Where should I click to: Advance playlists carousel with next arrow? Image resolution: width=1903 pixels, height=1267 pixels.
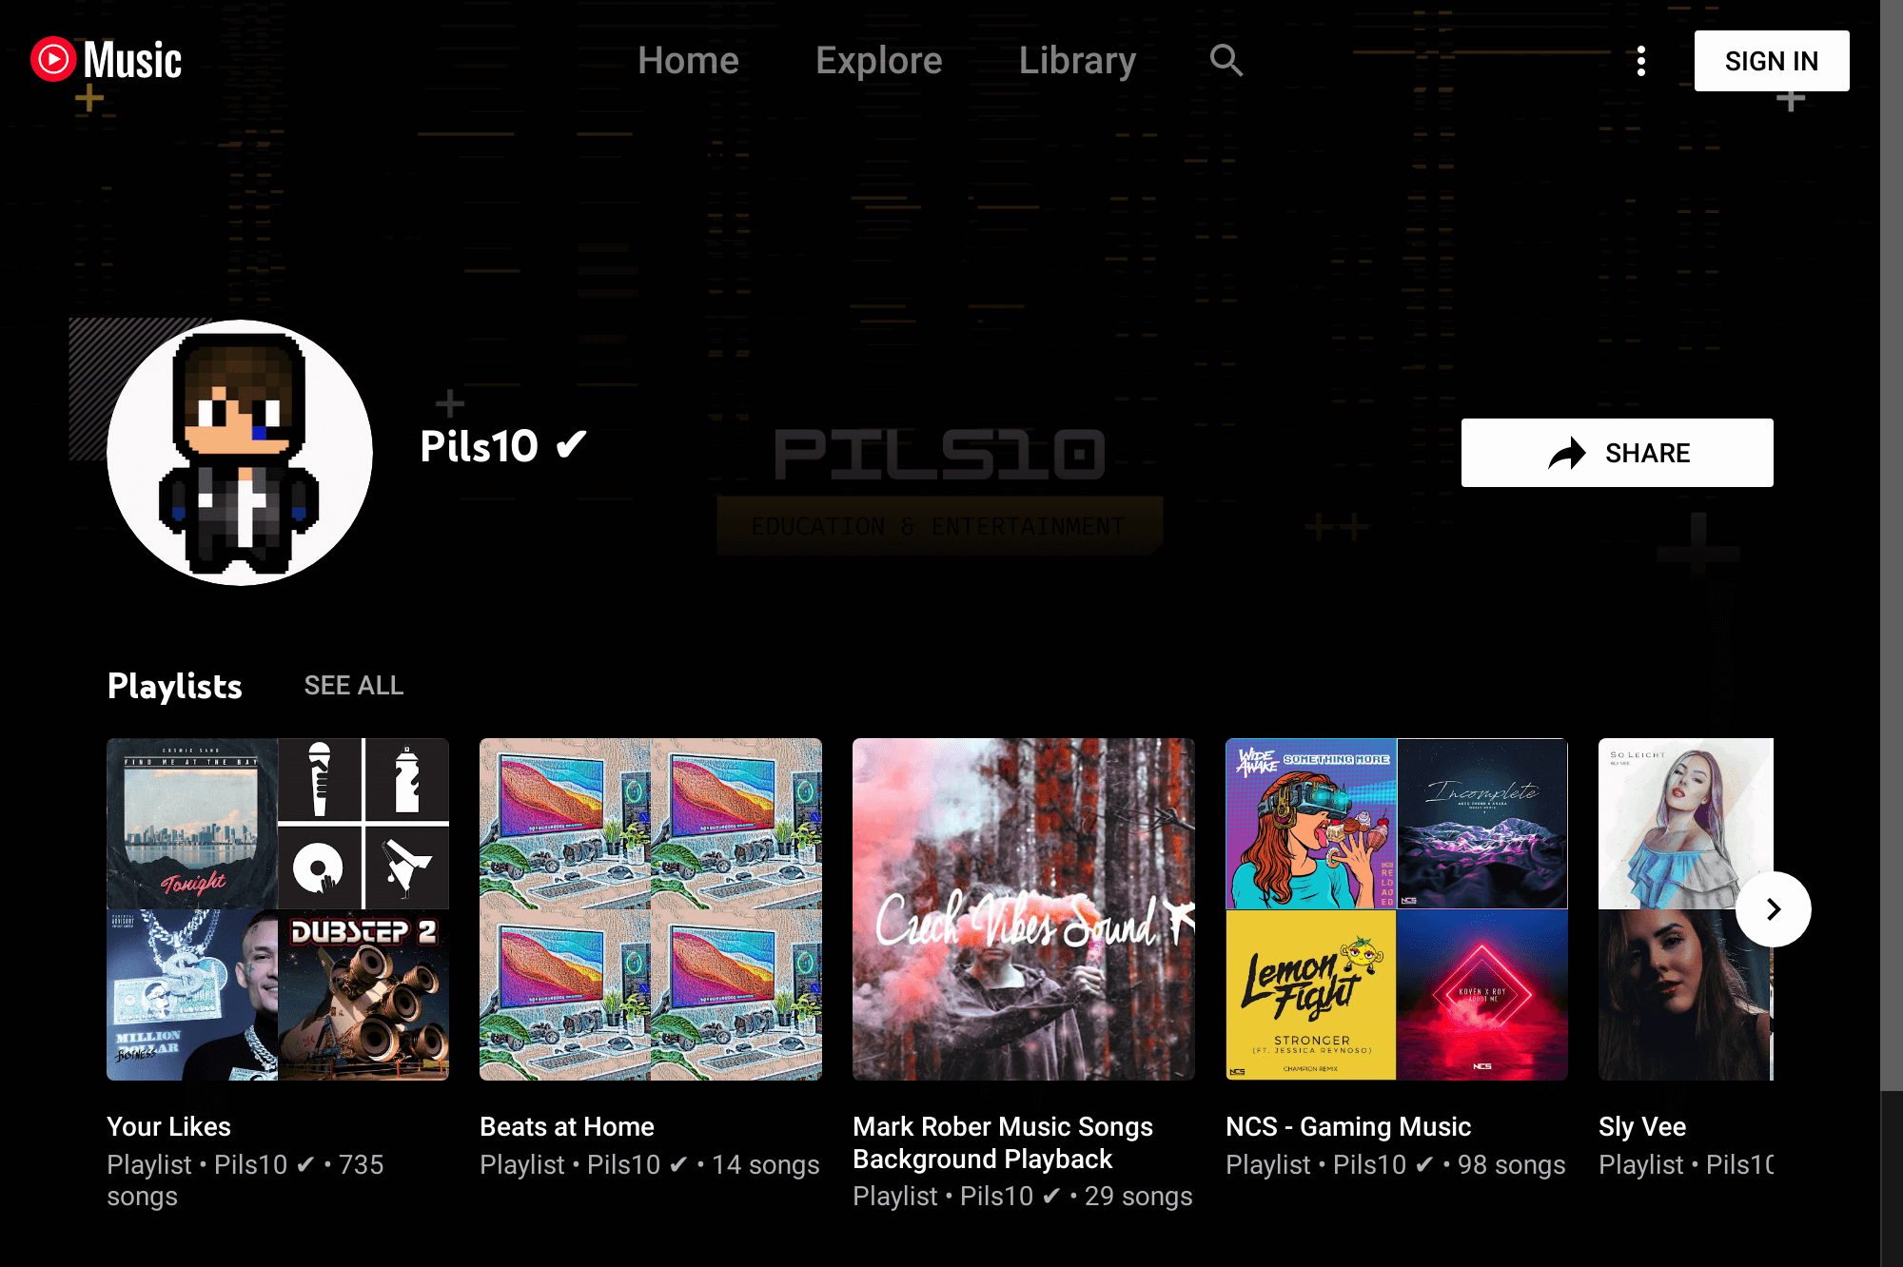(x=1774, y=909)
